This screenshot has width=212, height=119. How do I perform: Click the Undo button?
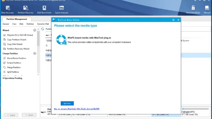[29, 115]
